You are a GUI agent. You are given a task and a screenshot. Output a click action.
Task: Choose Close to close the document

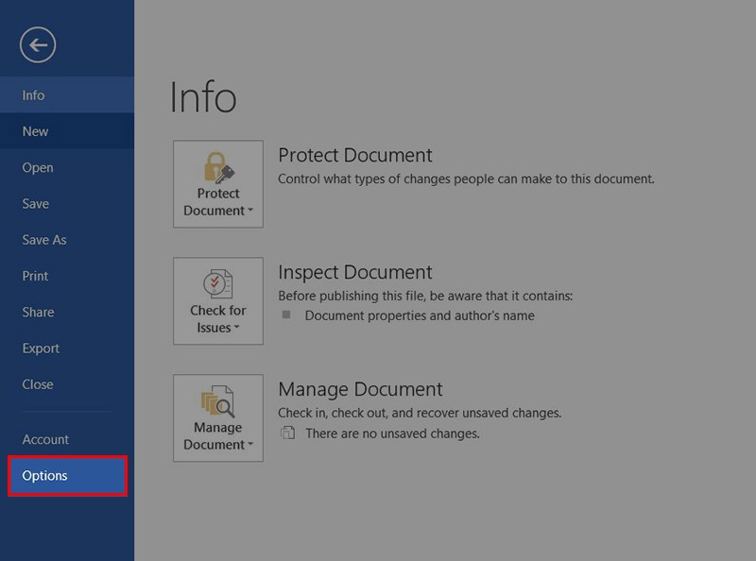point(38,384)
